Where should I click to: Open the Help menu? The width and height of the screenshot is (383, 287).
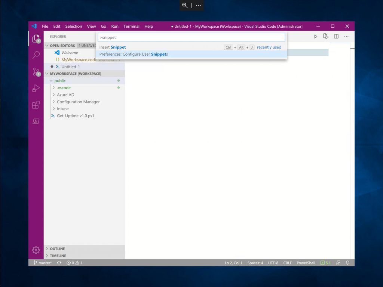148,27
